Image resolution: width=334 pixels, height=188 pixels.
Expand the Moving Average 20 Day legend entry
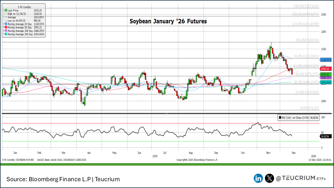(4, 24)
